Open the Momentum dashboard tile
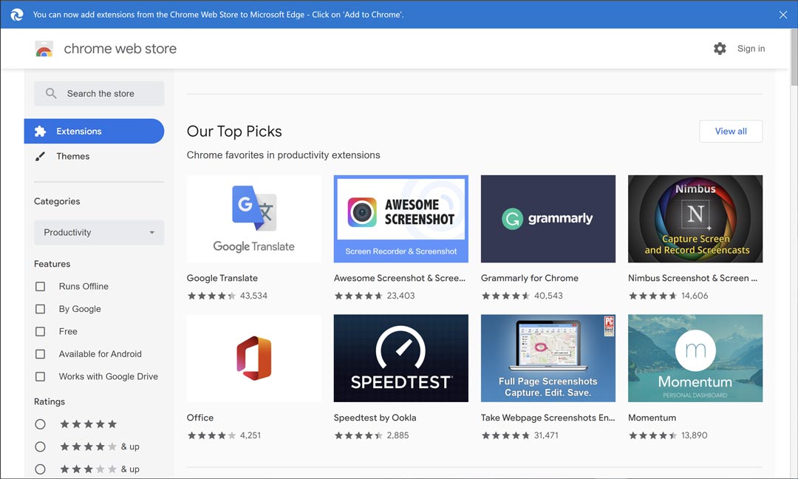This screenshot has height=479, width=798. coord(695,358)
